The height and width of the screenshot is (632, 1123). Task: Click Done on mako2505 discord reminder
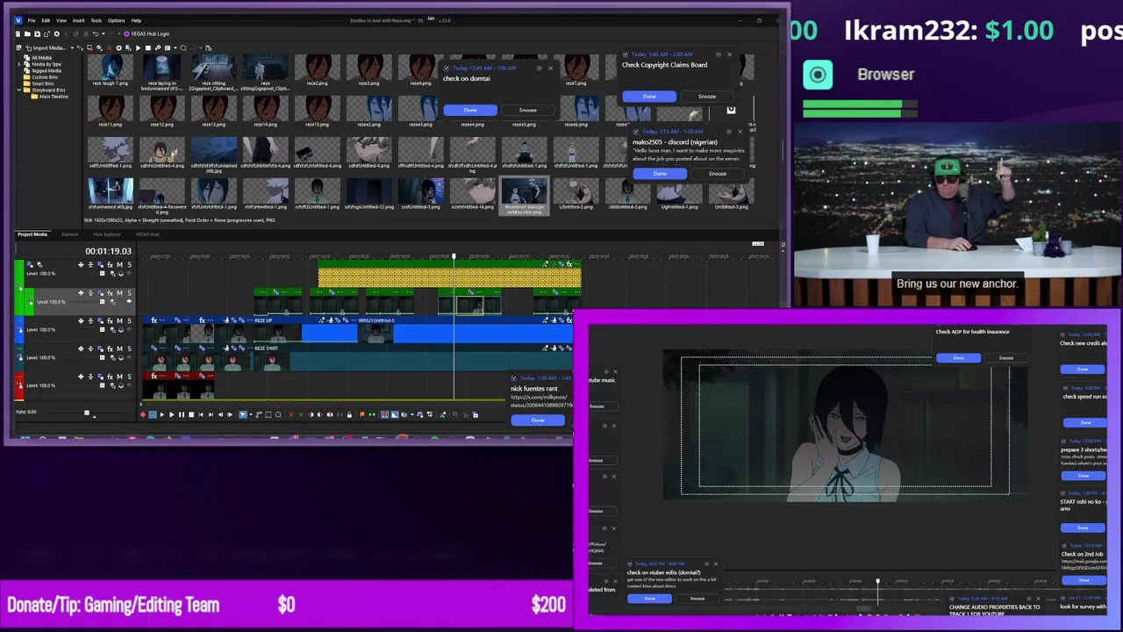(660, 174)
